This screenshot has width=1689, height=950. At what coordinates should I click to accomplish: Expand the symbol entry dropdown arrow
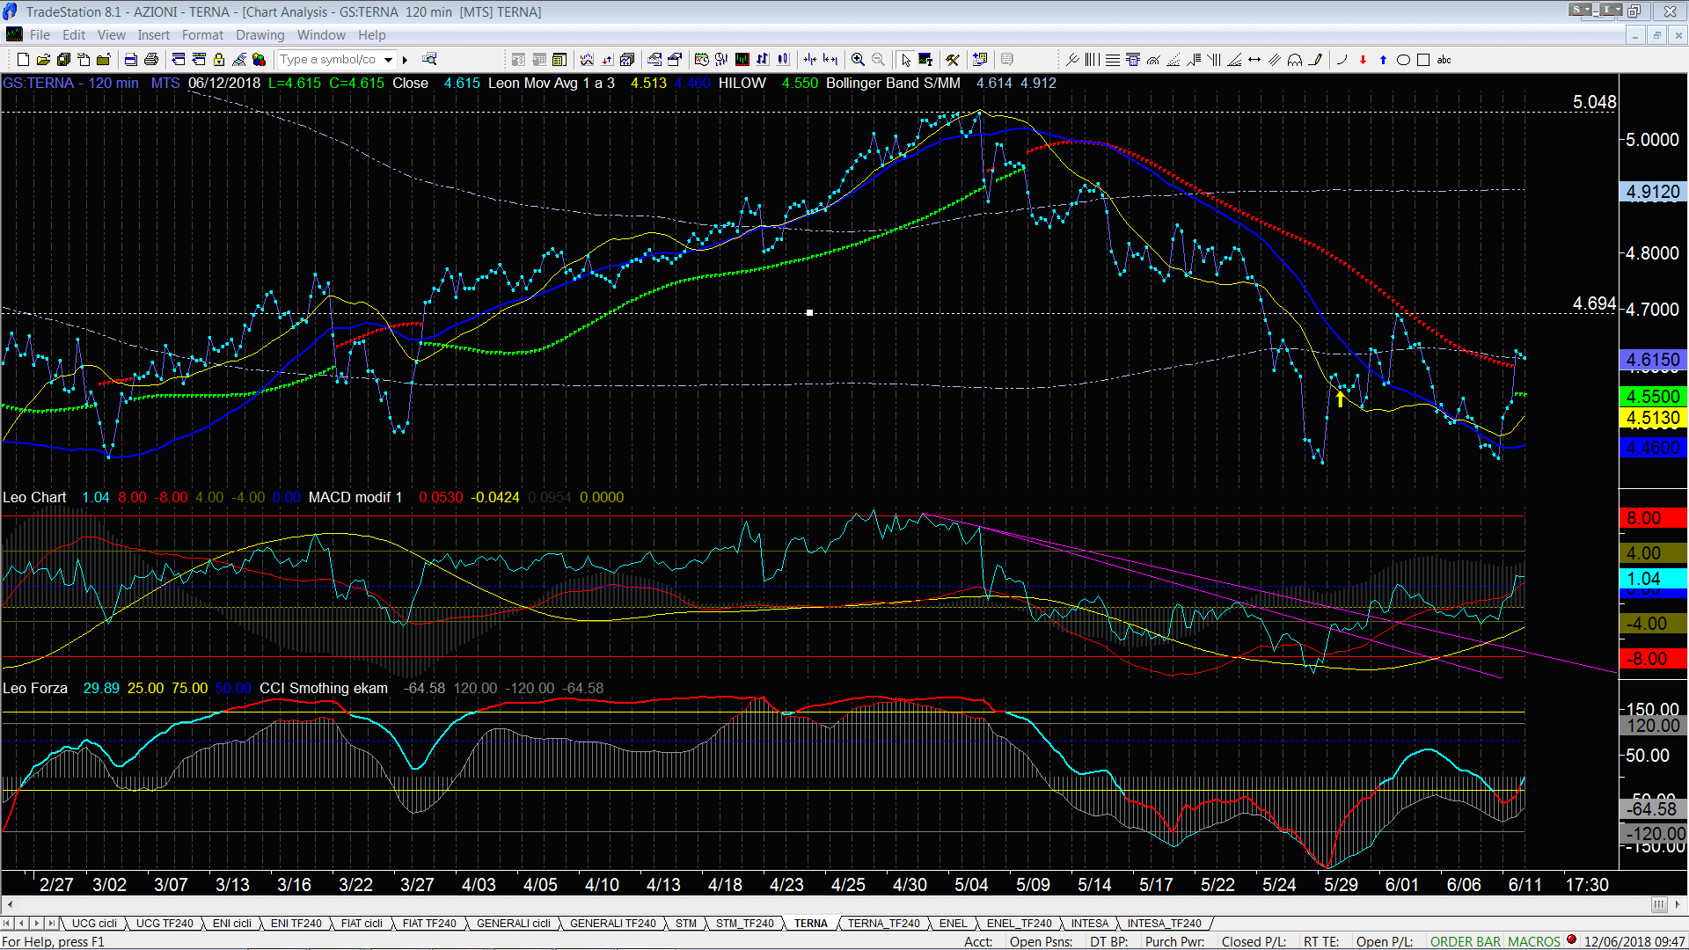pyautogui.click(x=388, y=60)
